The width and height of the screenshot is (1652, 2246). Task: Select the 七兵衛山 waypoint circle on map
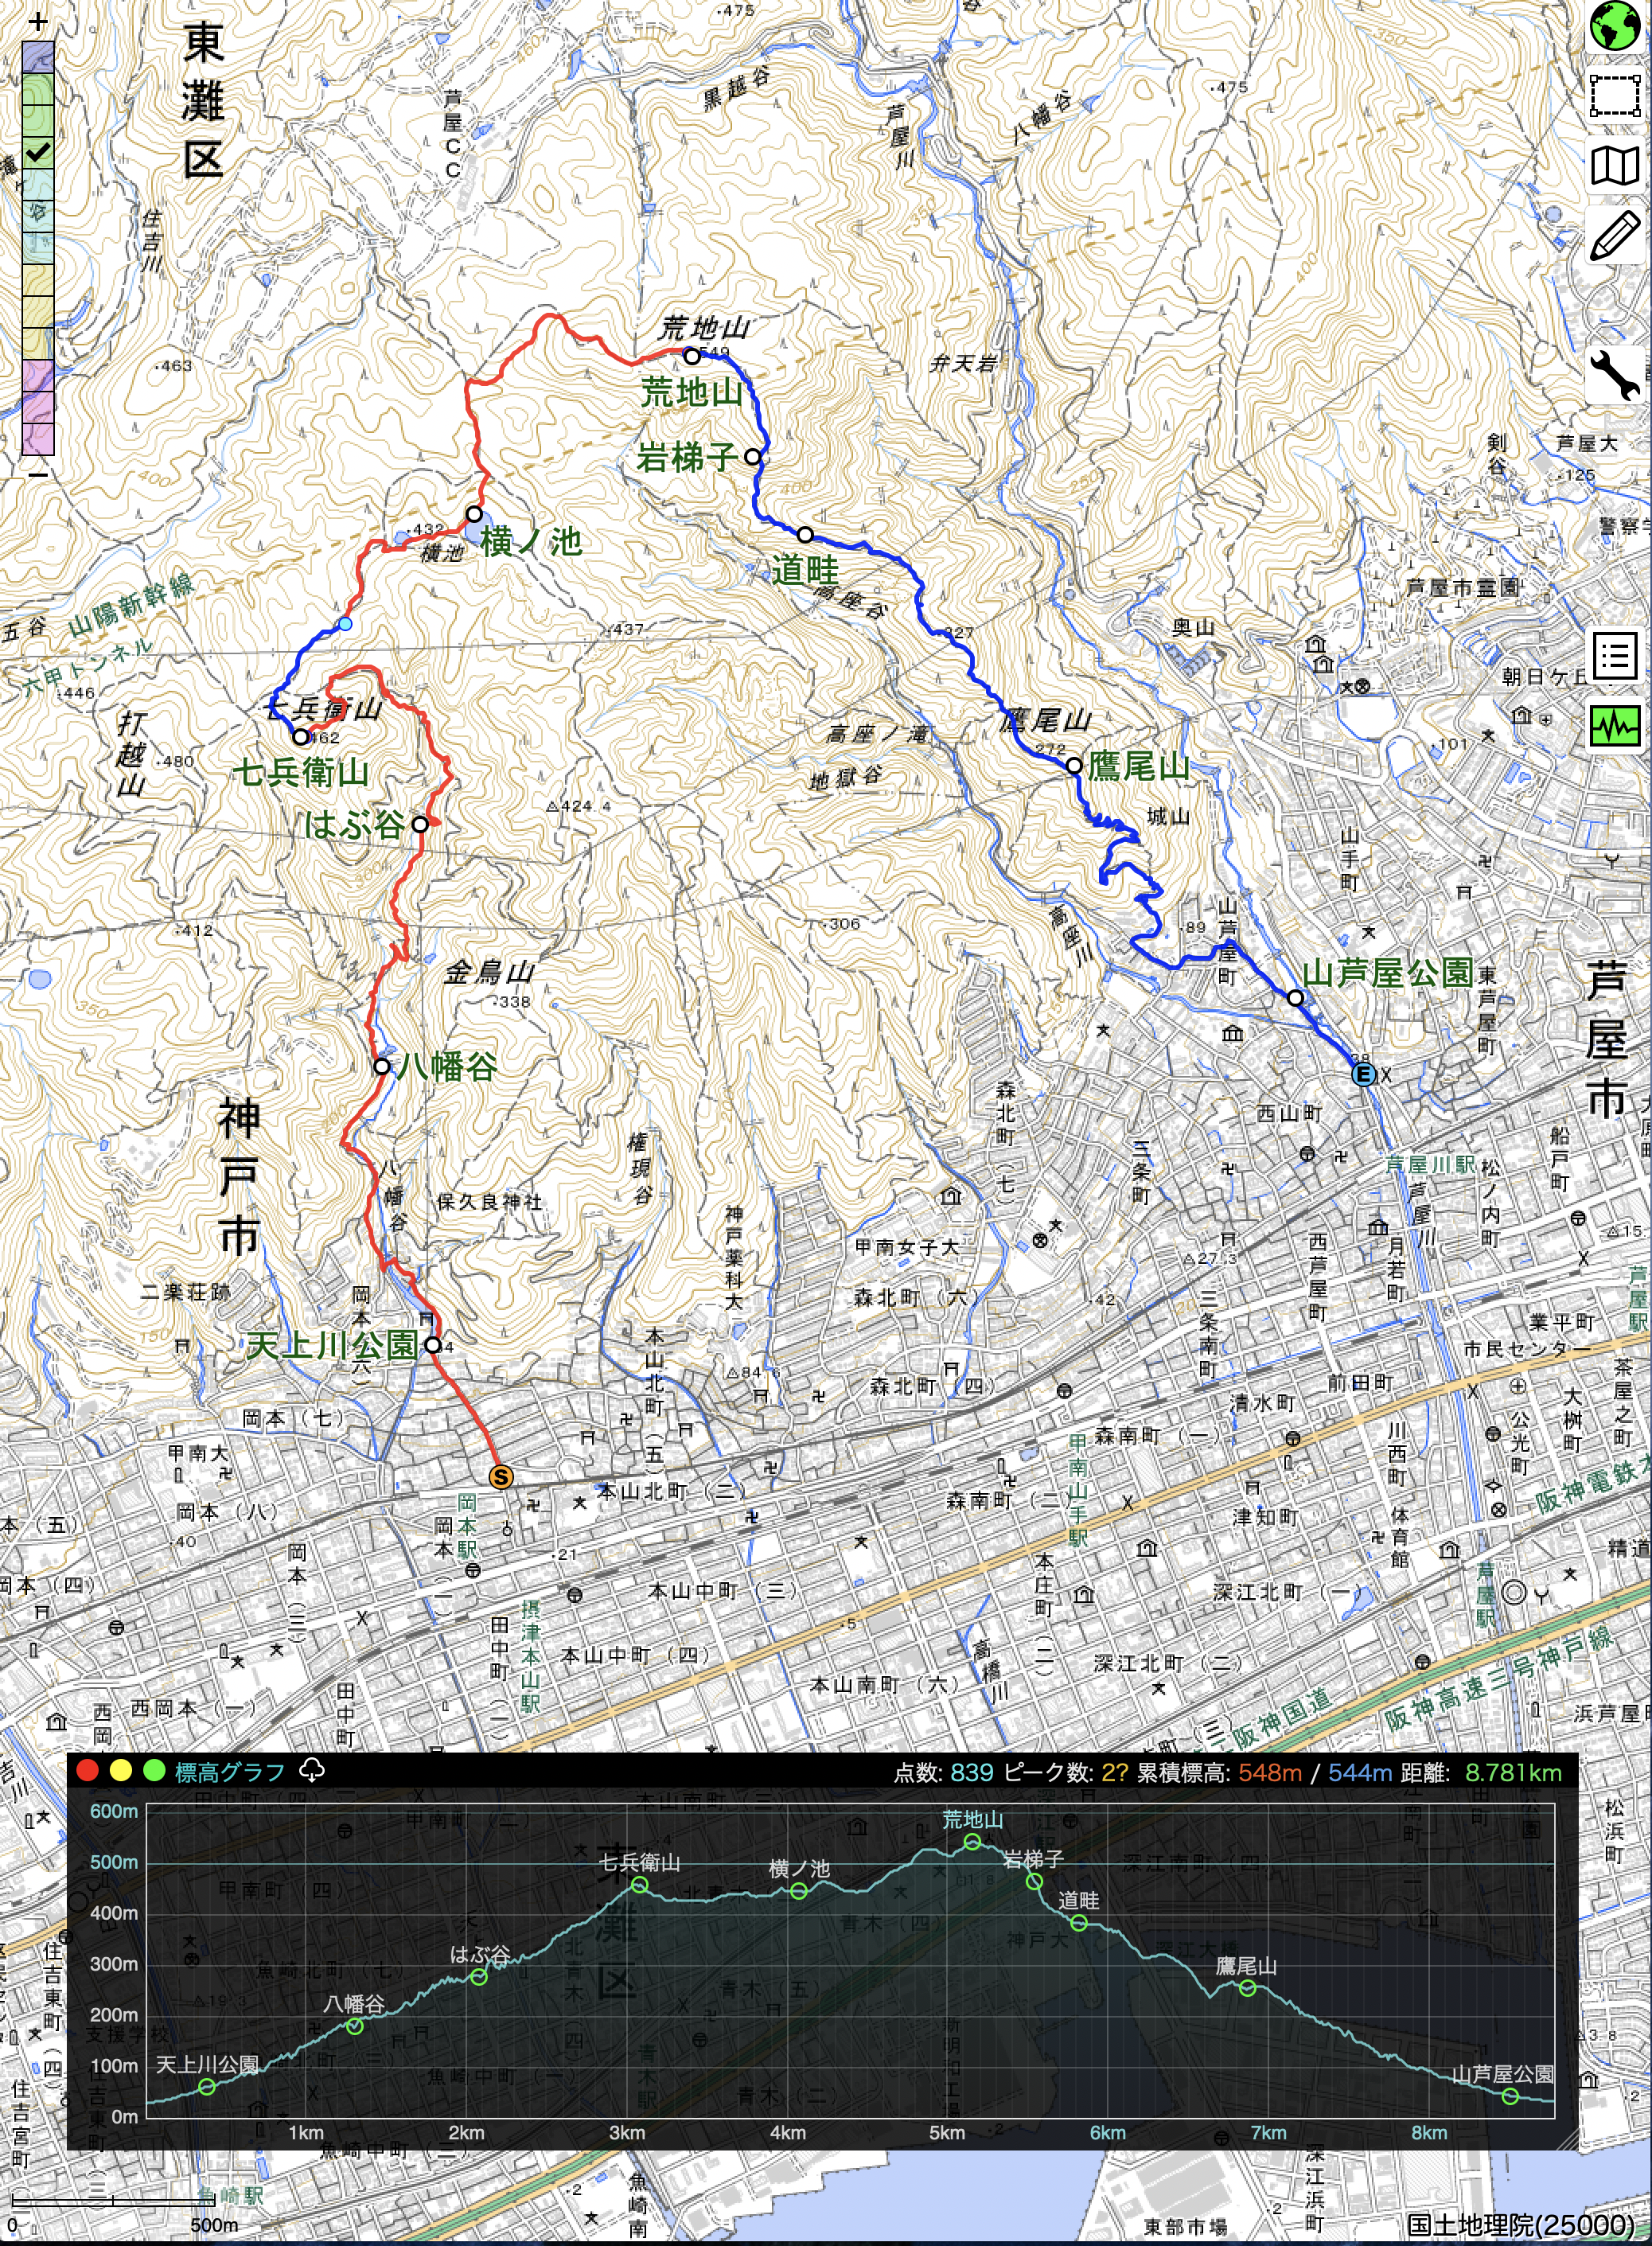coord(300,737)
